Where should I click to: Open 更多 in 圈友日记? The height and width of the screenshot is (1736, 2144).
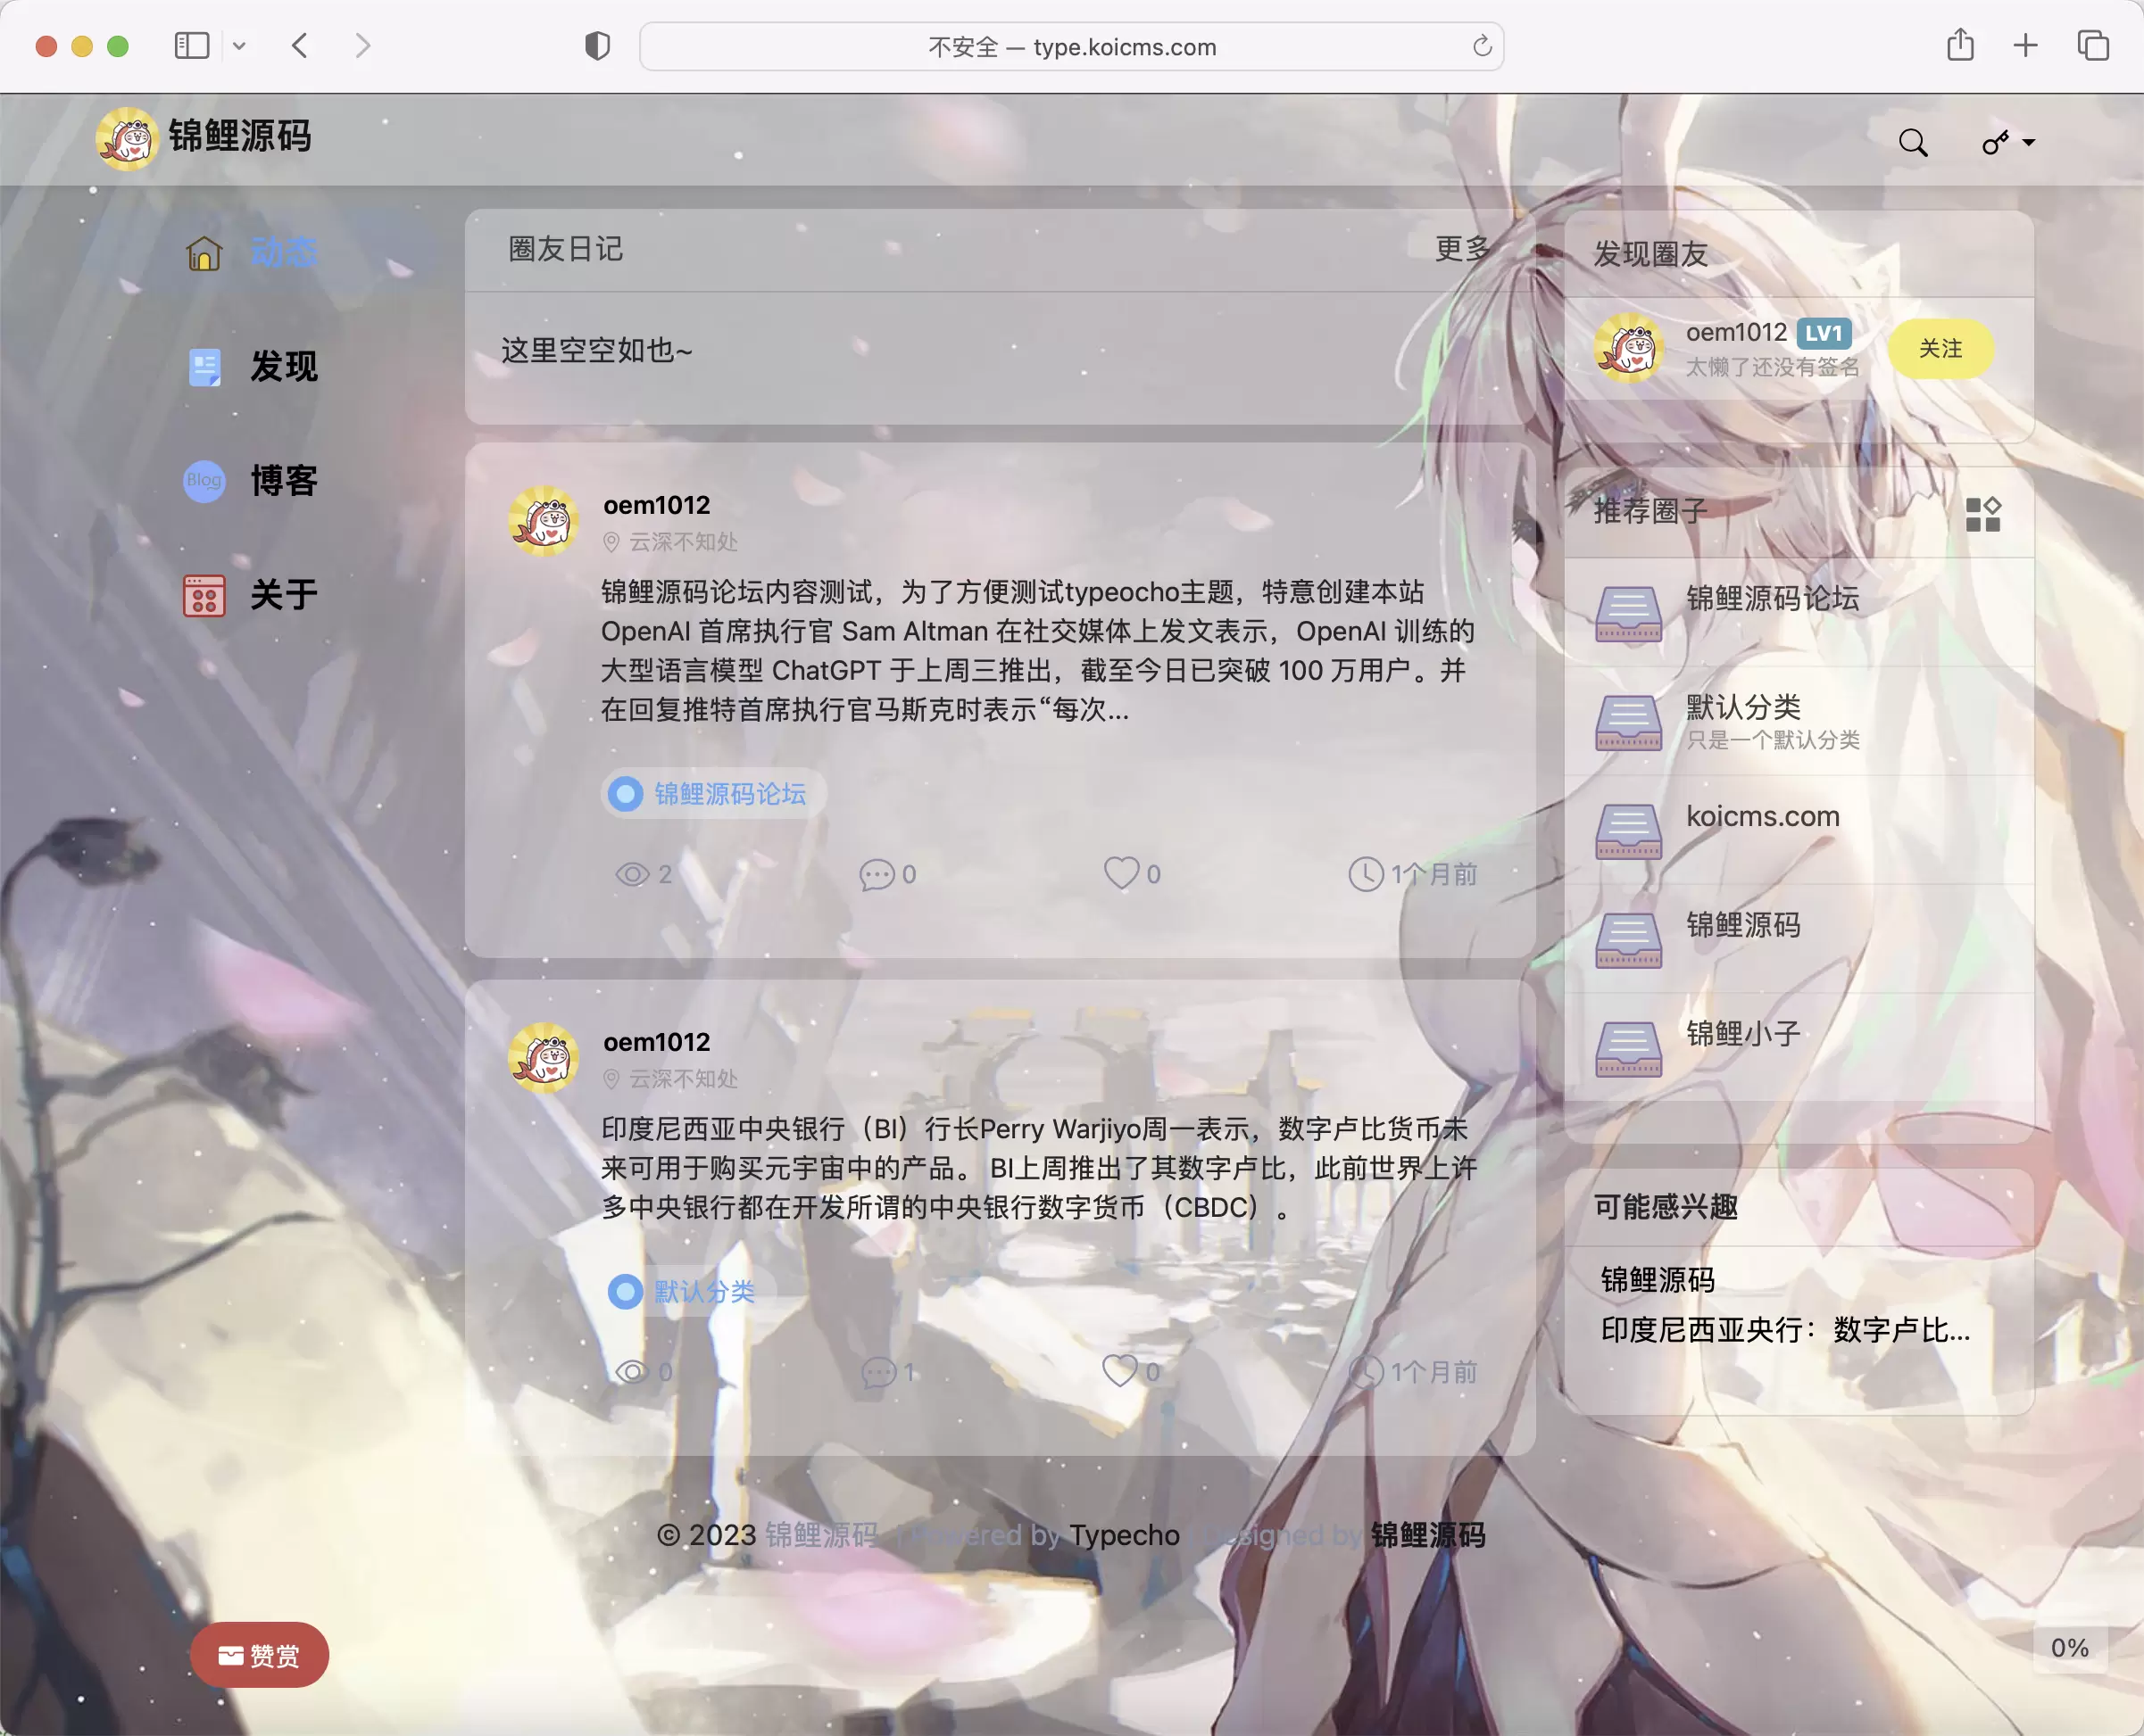click(1462, 249)
